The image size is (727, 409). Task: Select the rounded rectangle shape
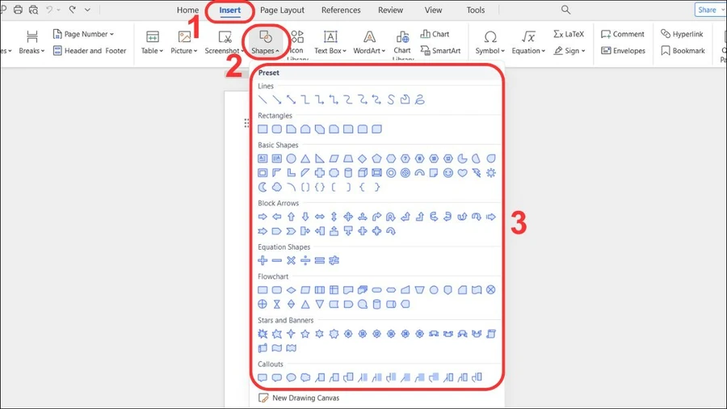coord(277,129)
